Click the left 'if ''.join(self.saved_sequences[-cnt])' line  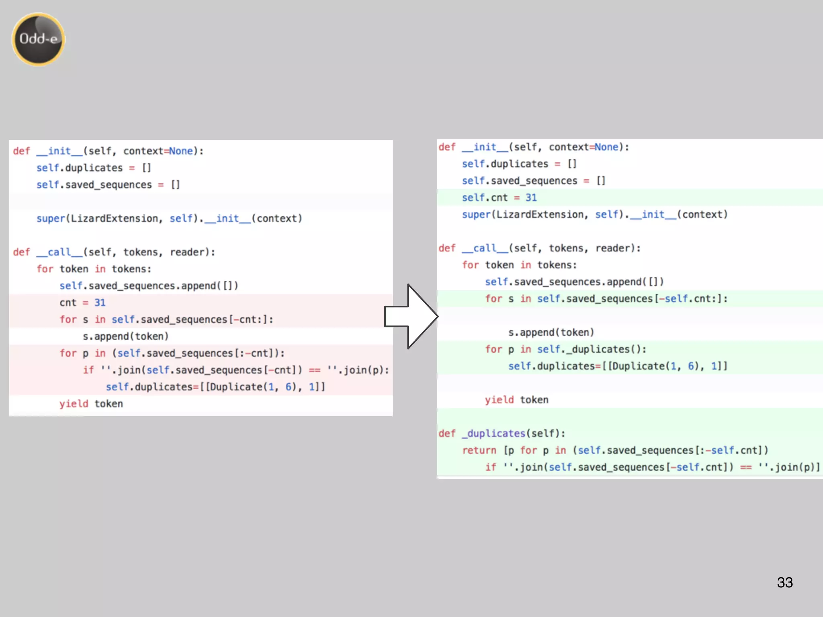[x=236, y=370]
